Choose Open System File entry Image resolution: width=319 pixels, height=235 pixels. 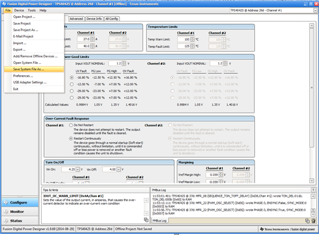[34, 63]
